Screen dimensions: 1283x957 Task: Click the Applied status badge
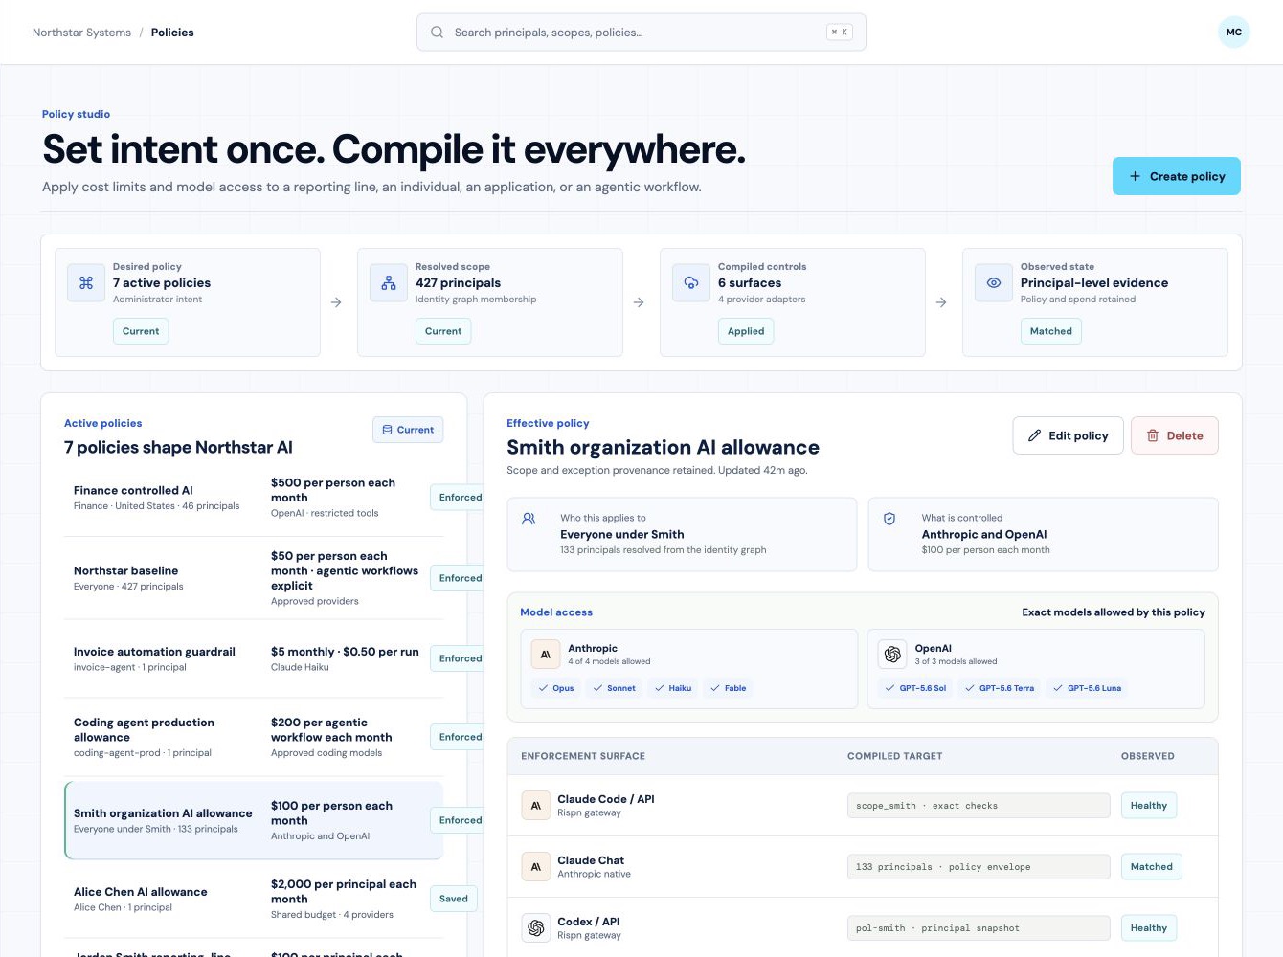[746, 331]
